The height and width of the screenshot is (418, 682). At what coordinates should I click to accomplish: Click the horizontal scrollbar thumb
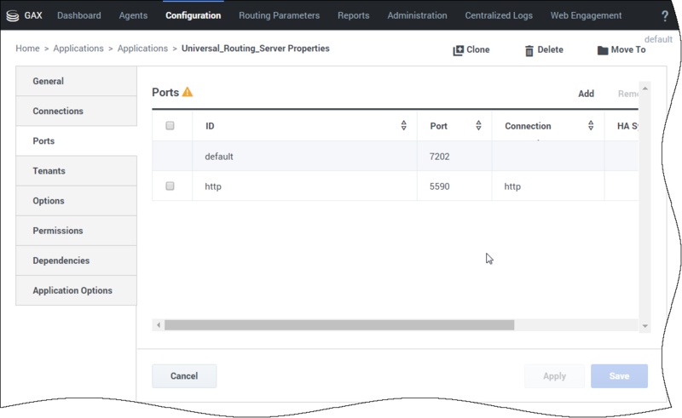tap(339, 325)
